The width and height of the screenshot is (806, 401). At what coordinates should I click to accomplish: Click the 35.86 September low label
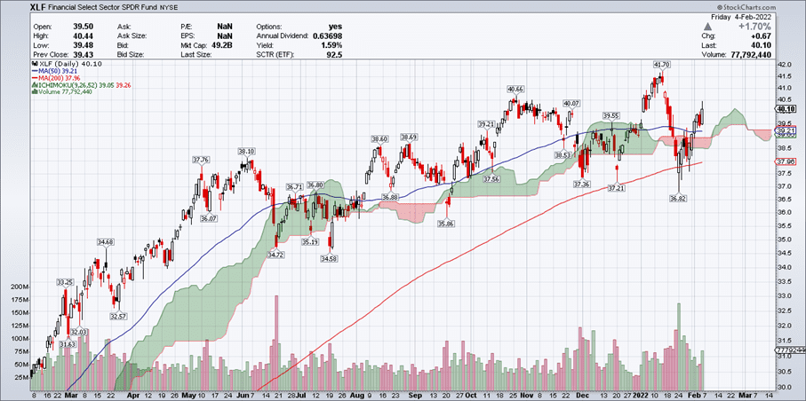pos(446,224)
